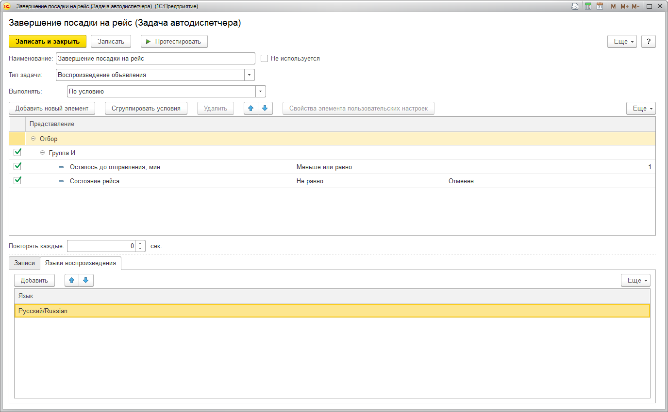
Task: Expand the 'Выполнять' dropdown
Action: [x=261, y=92]
